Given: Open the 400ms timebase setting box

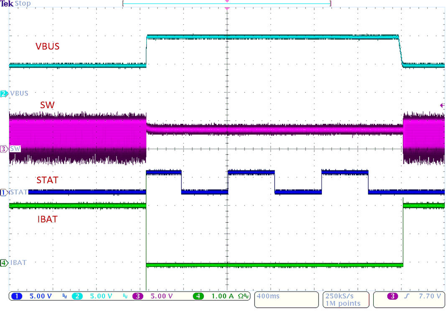Looking at the screenshot, I should [286, 299].
